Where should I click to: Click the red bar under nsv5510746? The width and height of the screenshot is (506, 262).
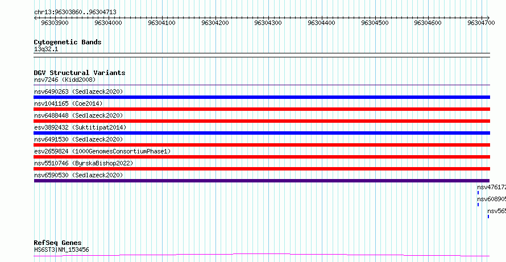point(262,169)
